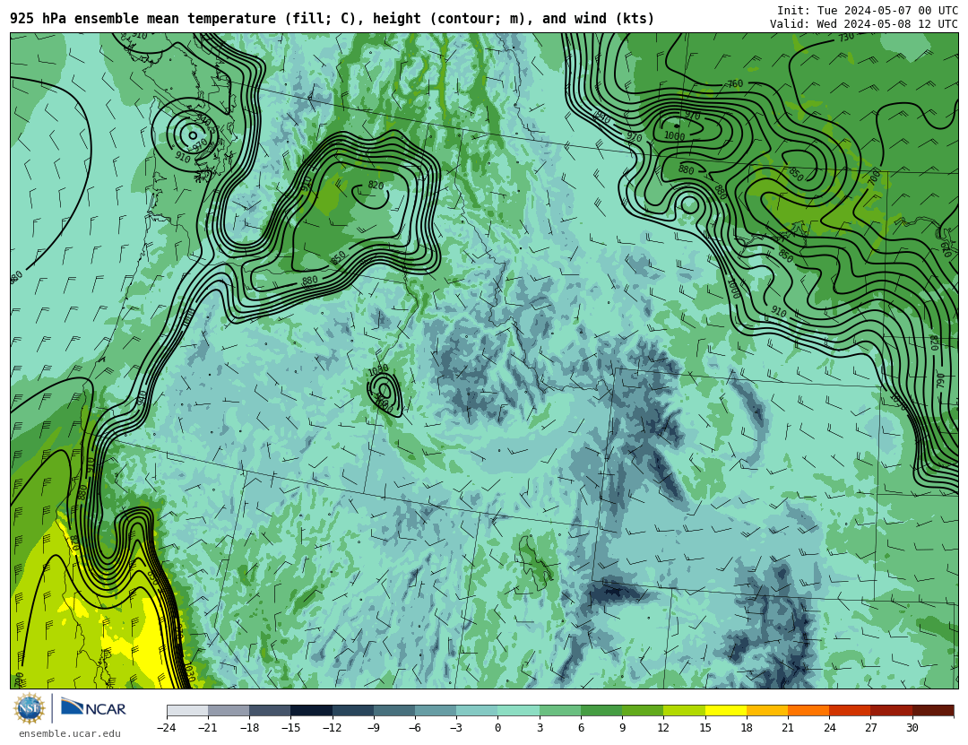The width and height of the screenshot is (968, 745).
Task: Click the colorbar swatch between 0 and 3
Action: tap(519, 710)
